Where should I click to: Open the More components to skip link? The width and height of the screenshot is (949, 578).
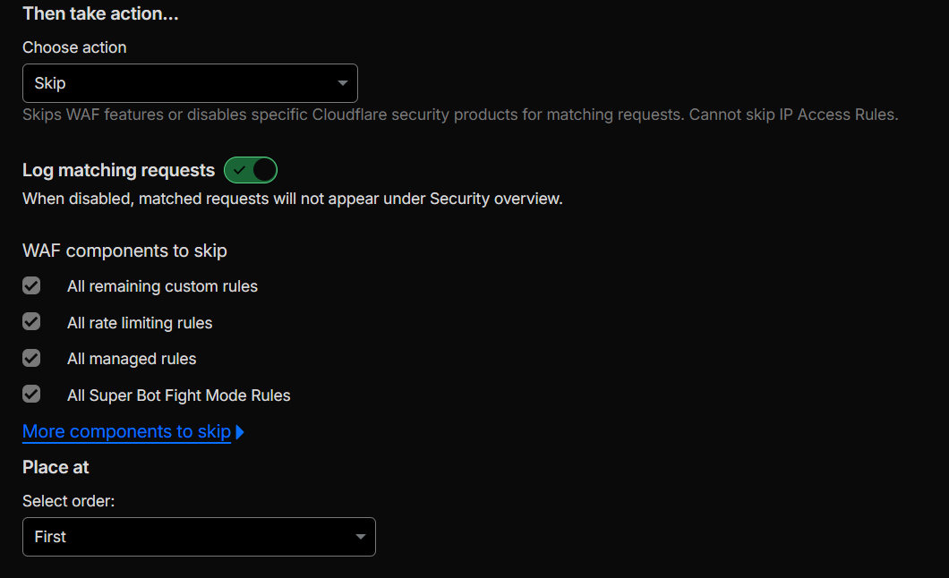[126, 431]
